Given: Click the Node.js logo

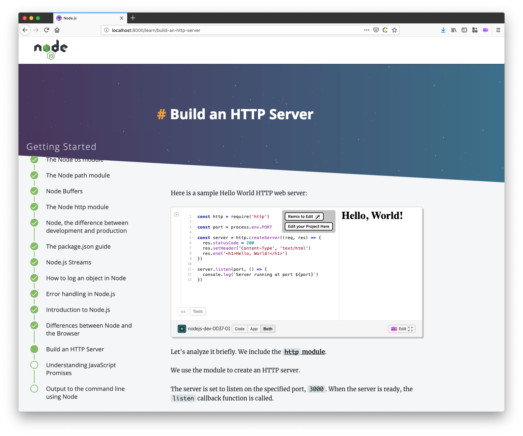Looking at the screenshot, I should [51, 50].
